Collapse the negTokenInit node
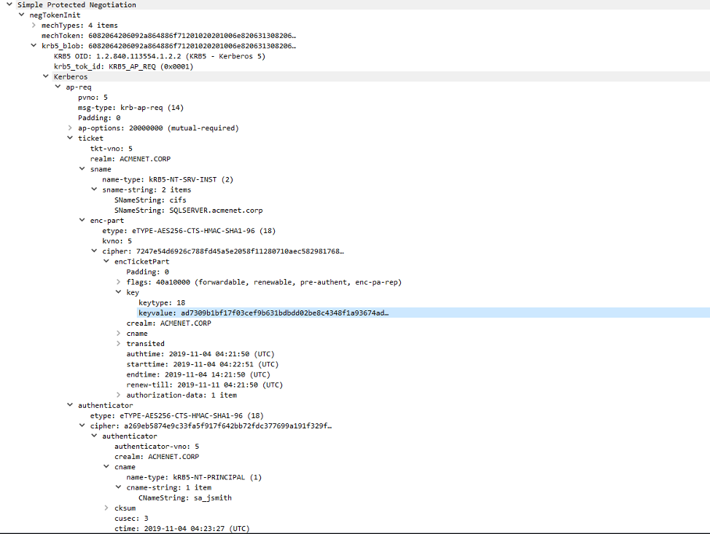The image size is (710, 534). tap(21, 15)
